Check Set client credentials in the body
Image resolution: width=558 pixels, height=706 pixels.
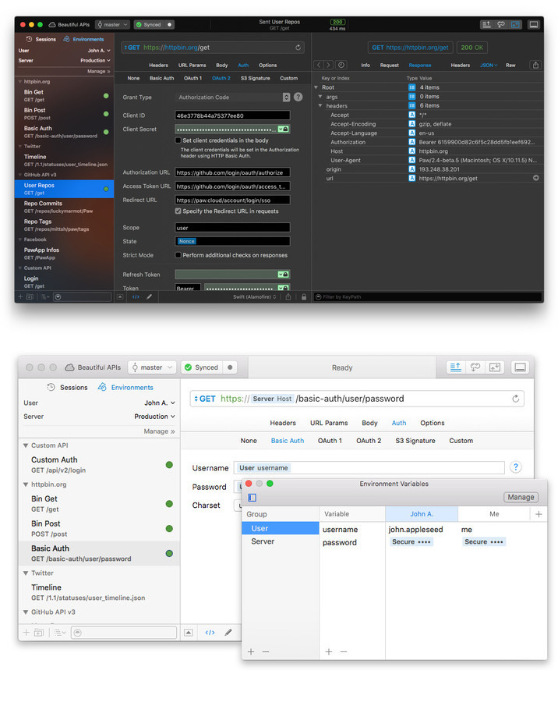click(x=178, y=140)
